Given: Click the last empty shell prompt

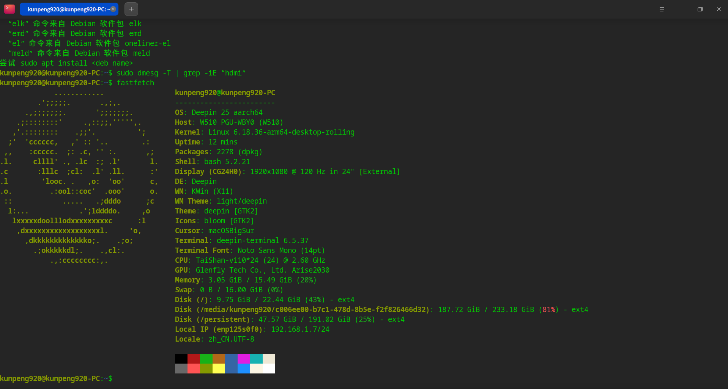Looking at the screenshot, I should tap(56, 378).
